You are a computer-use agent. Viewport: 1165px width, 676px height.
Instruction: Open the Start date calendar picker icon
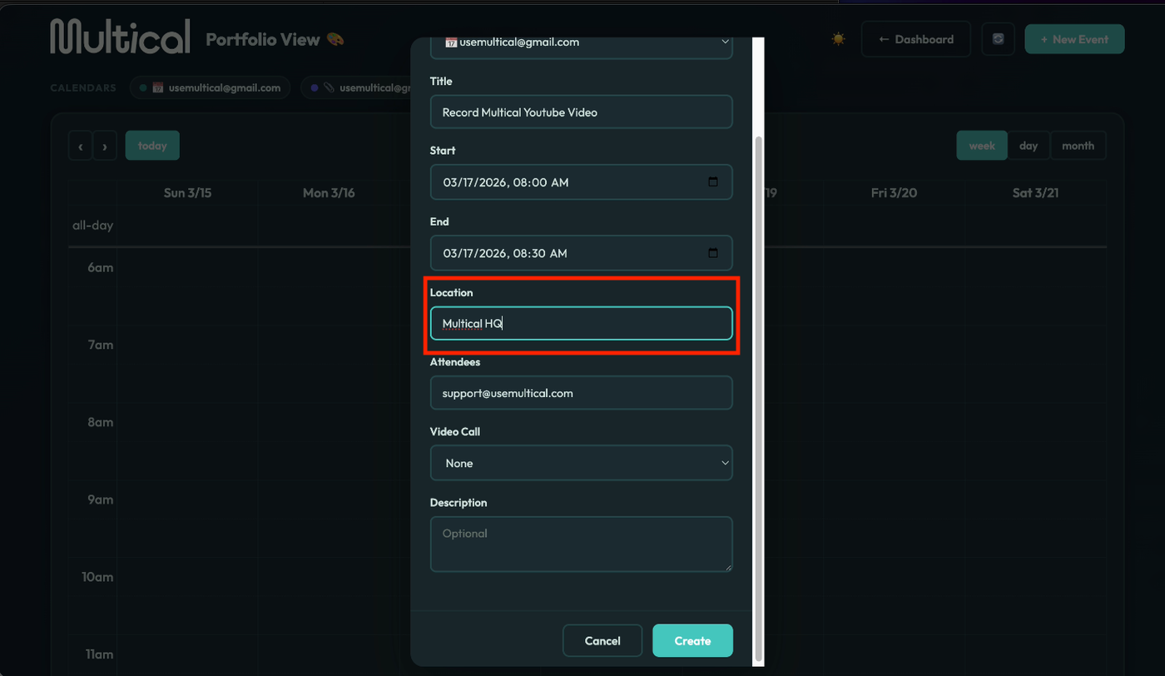point(713,181)
